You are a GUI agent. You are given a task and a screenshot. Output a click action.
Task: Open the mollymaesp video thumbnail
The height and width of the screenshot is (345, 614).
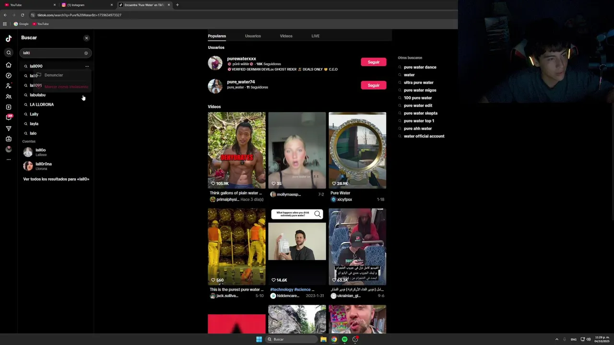[297, 150]
